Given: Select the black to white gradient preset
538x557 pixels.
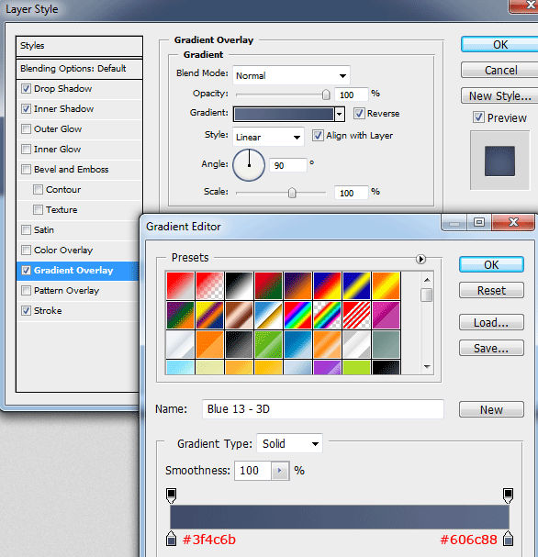Looking at the screenshot, I should pos(239,285).
